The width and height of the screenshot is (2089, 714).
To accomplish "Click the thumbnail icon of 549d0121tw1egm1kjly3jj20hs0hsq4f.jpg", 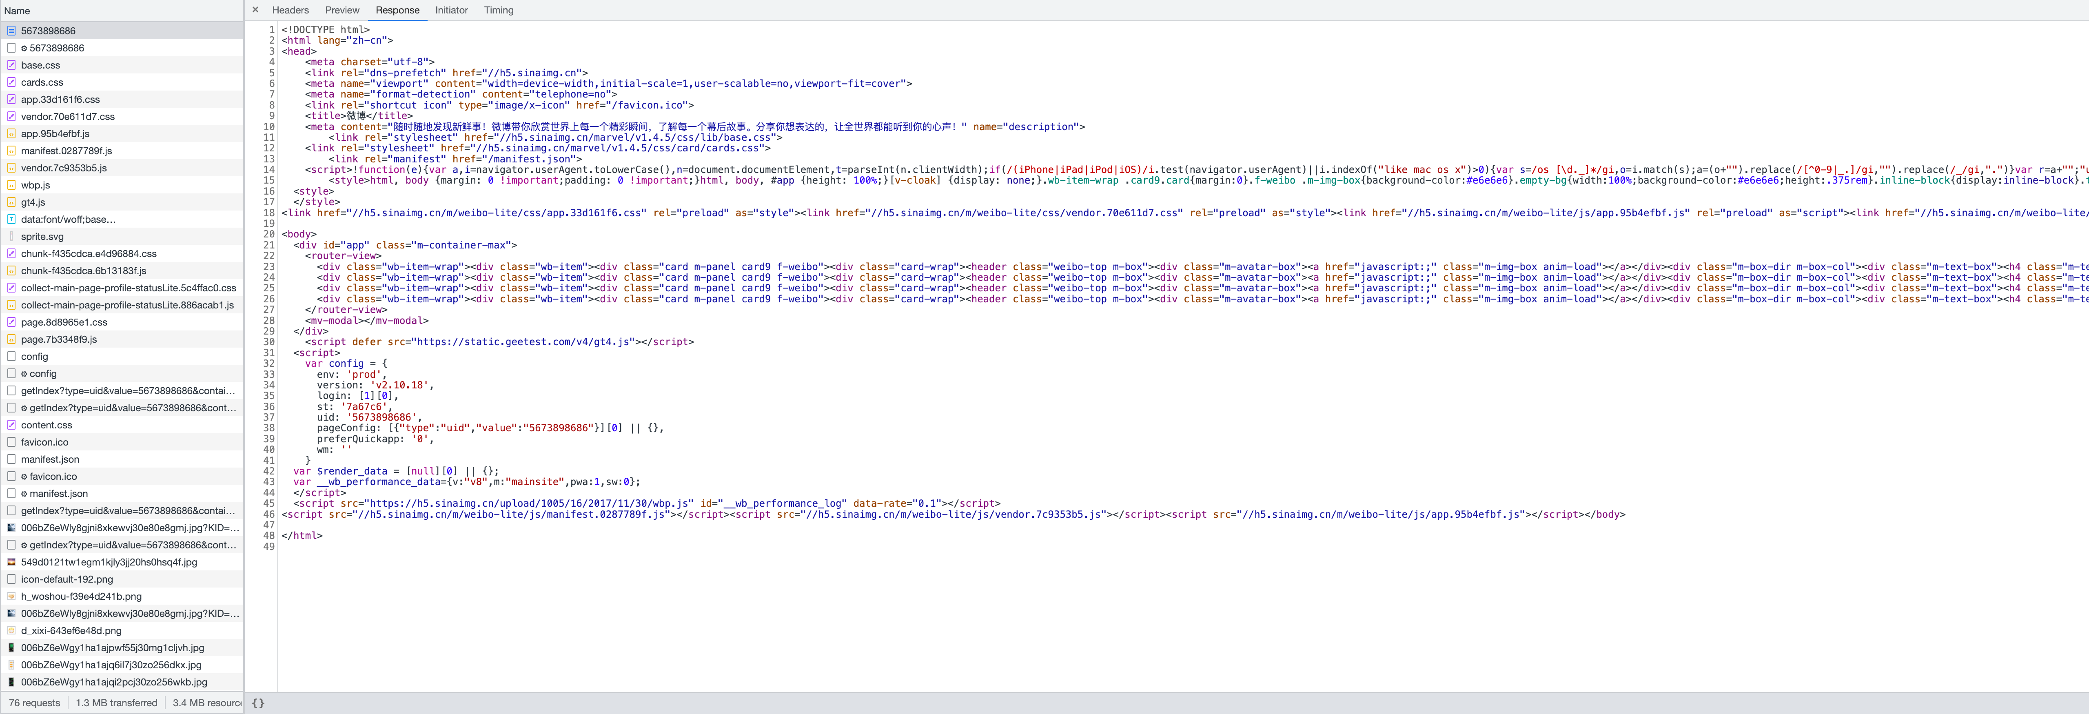I will tap(11, 562).
